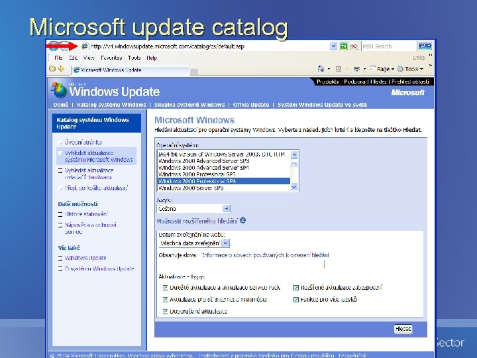Screen dimensions: 477x358
Task: Click O systému Windows Update link
Action: [99, 268]
